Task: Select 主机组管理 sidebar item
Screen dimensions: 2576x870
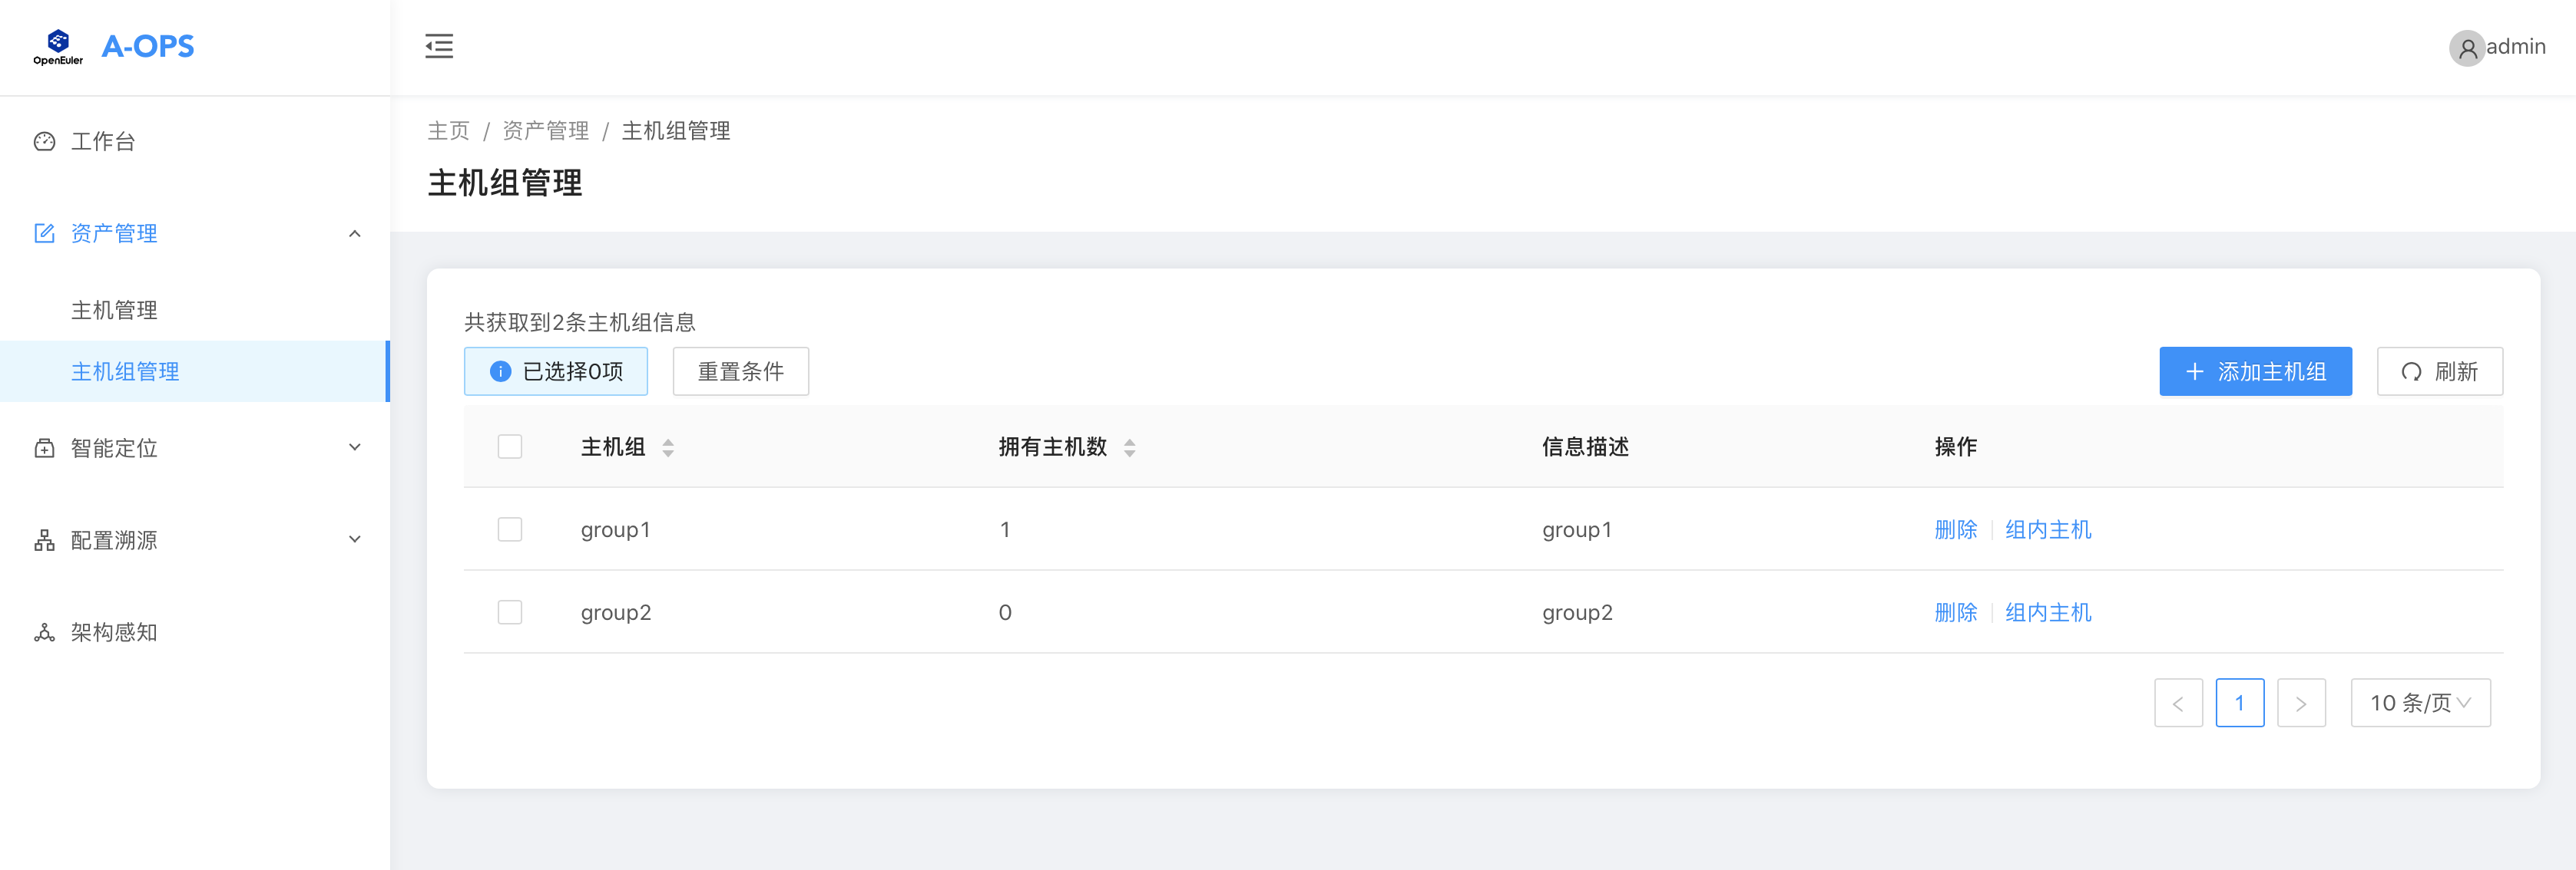Action: [x=125, y=371]
